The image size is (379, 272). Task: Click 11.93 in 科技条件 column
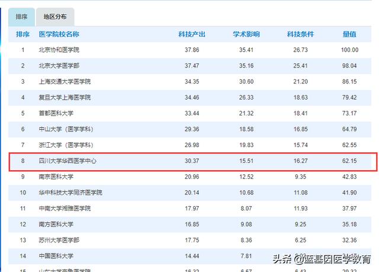click(300, 209)
